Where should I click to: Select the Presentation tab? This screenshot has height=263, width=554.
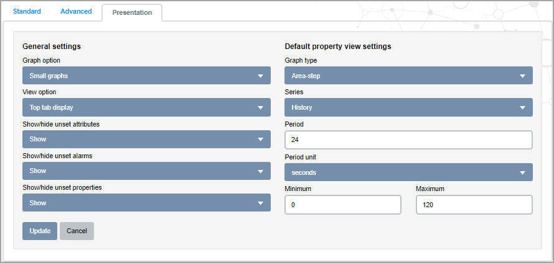(132, 12)
